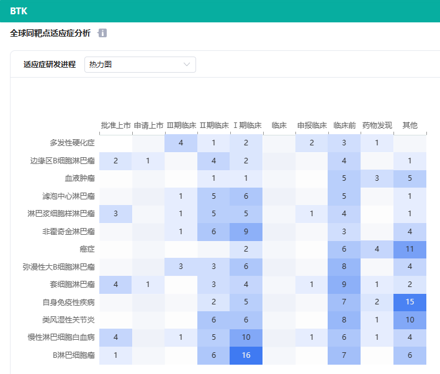The image size is (440, 374).
Task: Click the 药物发现 column header
Action: click(x=377, y=125)
